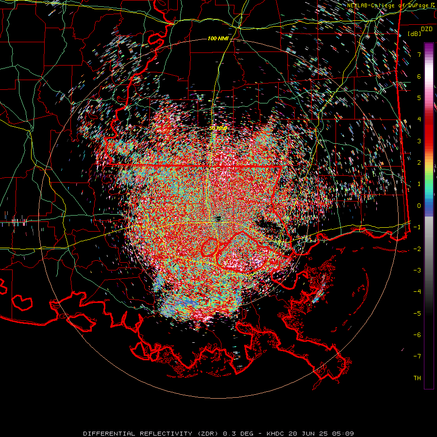
Task: Click the 7 dB scale label
Action: (x=419, y=54)
